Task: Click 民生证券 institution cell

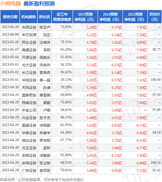Action: [x=29, y=42]
